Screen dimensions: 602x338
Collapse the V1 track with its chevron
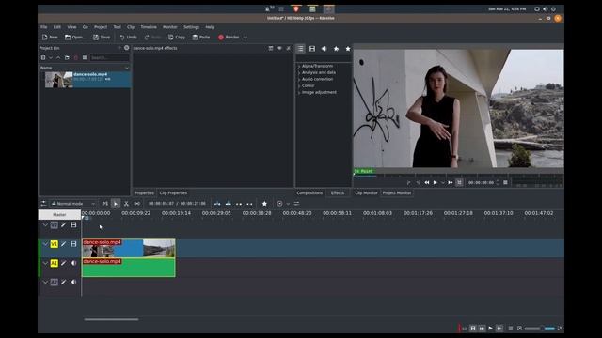[45, 244]
